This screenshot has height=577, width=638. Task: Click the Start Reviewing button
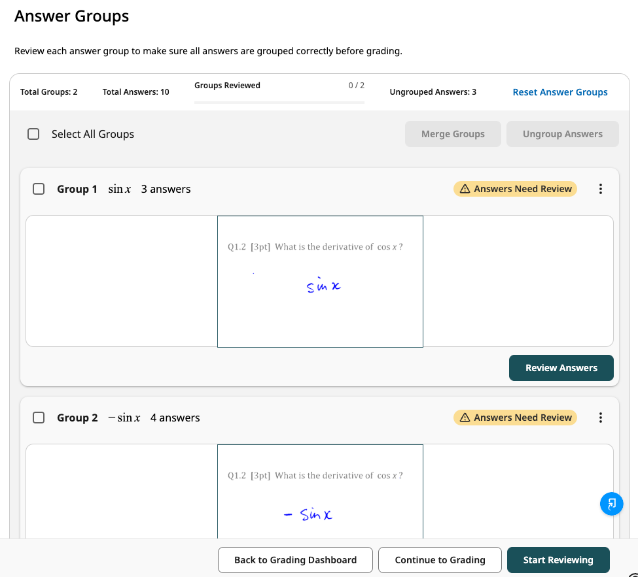pyautogui.click(x=558, y=560)
